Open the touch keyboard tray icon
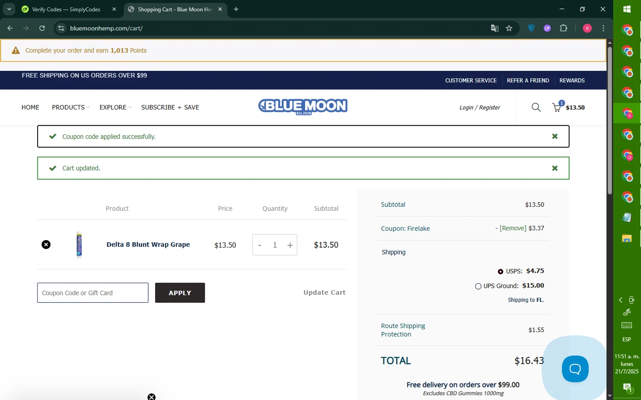Viewport: 641px width, 400px height. [627, 325]
